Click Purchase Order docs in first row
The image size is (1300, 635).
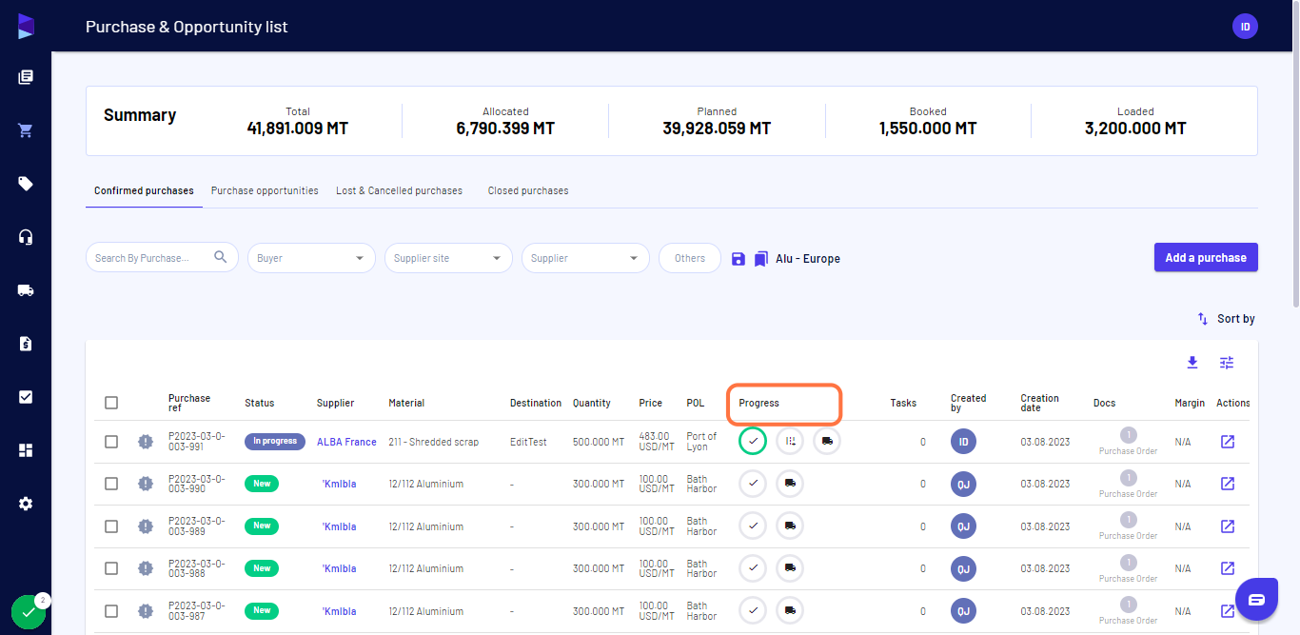[x=1128, y=442]
